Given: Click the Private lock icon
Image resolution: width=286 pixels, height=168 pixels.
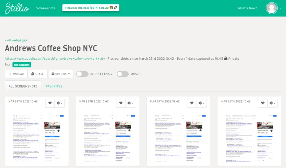Looking at the screenshot, I should [226, 58].
